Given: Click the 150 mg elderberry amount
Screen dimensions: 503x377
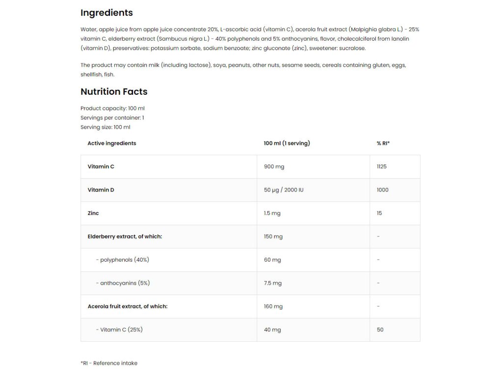Looking at the screenshot, I should [273, 237].
